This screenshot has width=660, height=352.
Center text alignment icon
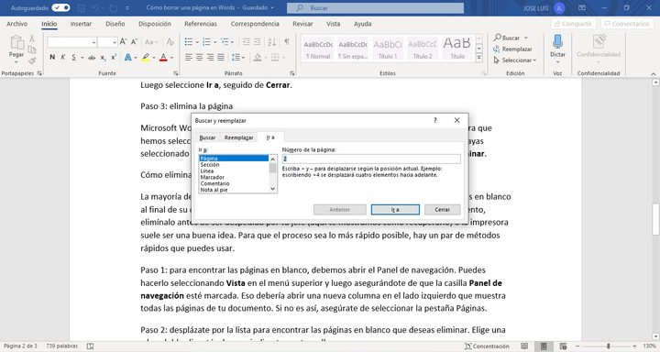pyautogui.click(x=199, y=57)
